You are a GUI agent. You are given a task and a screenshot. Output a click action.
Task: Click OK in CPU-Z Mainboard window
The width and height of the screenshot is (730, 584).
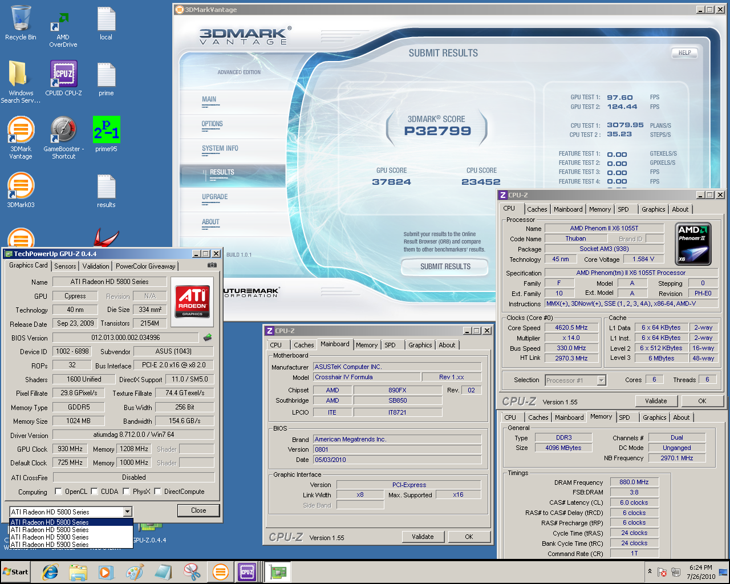469,537
